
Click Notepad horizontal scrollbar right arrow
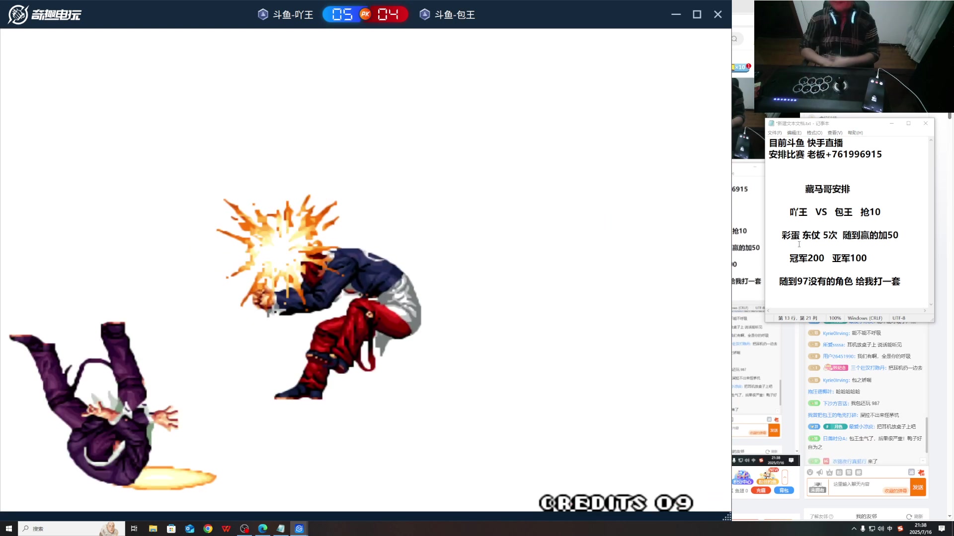[925, 311]
